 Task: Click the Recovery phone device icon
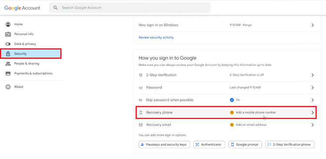[141, 113]
